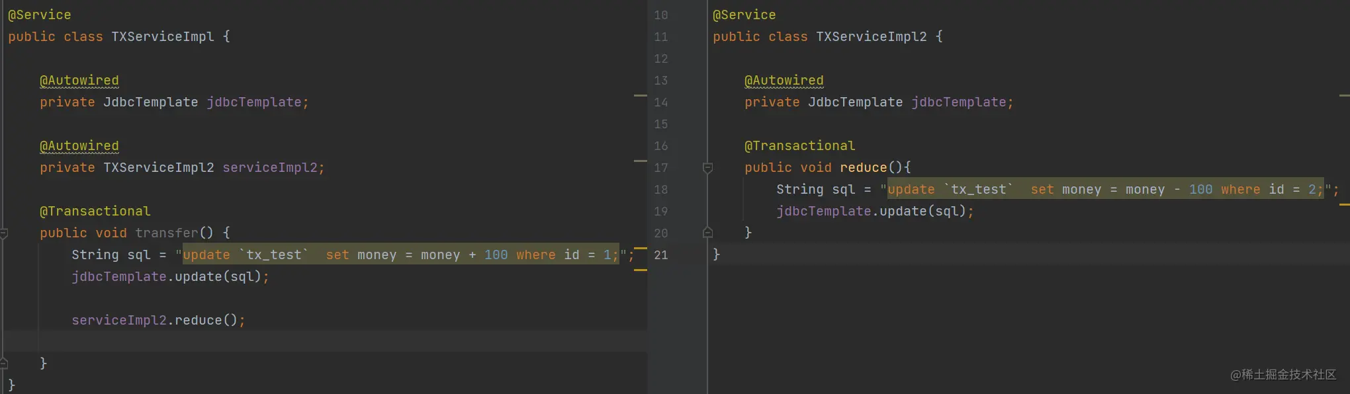This screenshot has width=1350, height=394.
Task: Click line number 11 in the gutter
Action: click(x=660, y=37)
